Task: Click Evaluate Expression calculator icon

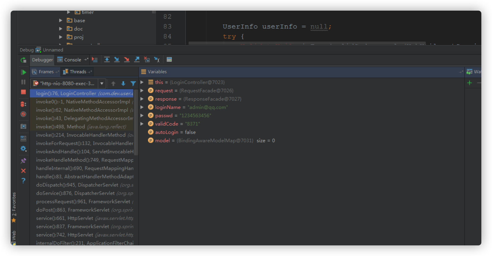Action: point(169,60)
